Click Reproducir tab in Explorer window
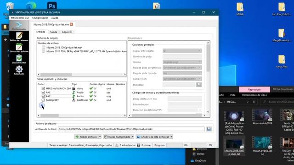This screenshot has width=294, height=165. [254, 89]
